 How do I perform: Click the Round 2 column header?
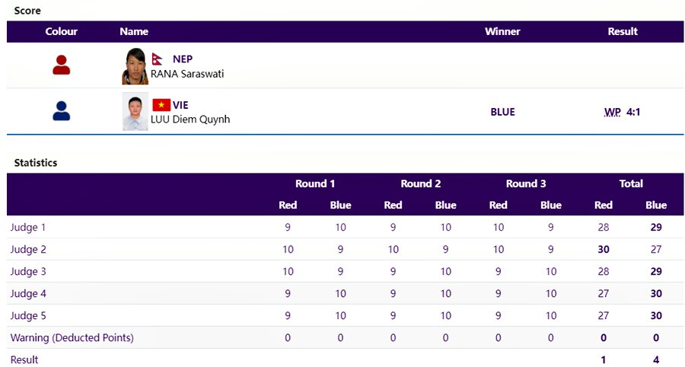[x=420, y=183]
